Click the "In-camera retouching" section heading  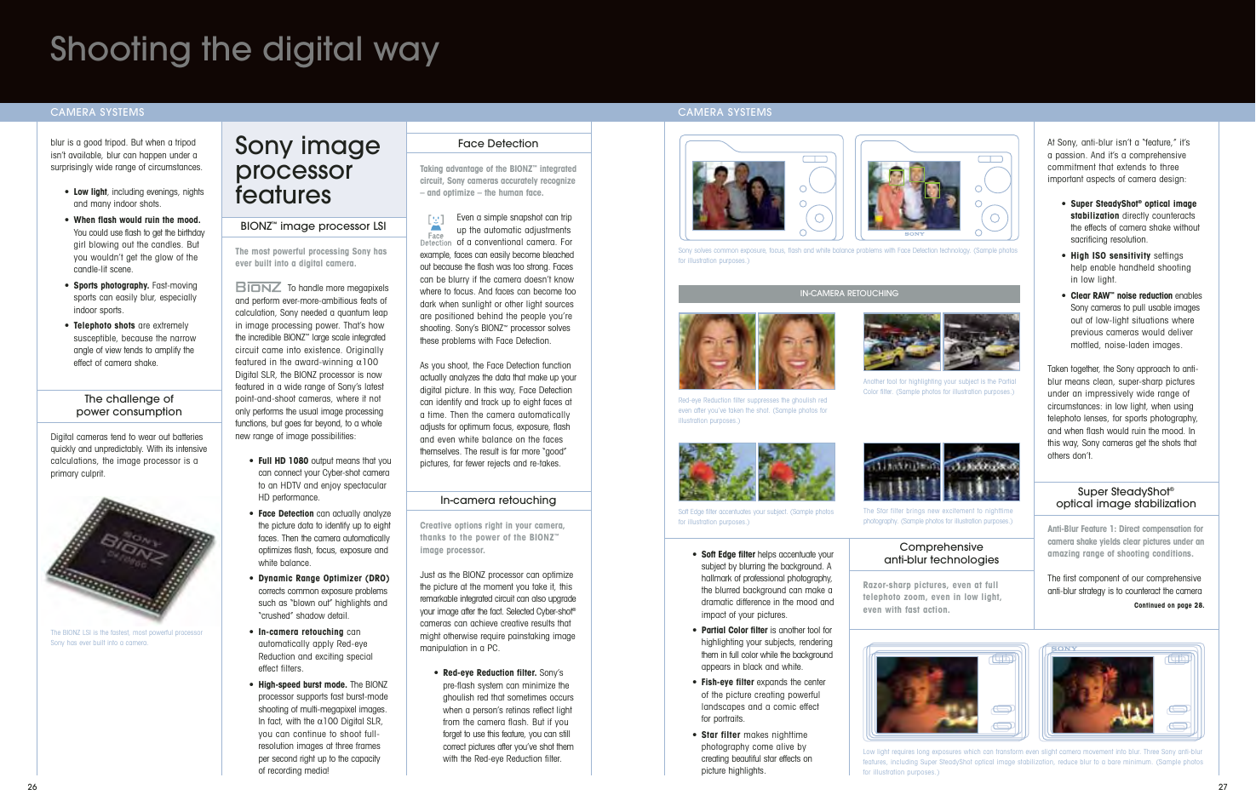click(x=498, y=500)
